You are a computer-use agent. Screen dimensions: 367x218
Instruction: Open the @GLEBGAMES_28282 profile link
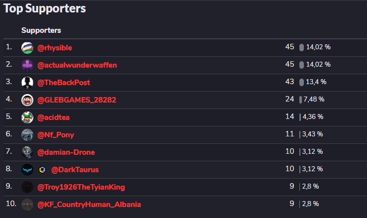[x=77, y=100]
